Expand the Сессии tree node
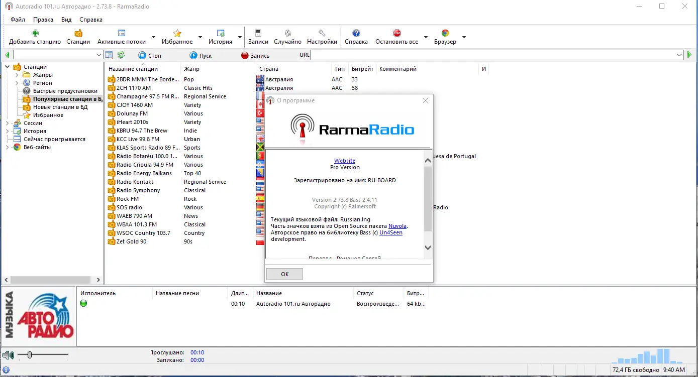 pos(7,123)
